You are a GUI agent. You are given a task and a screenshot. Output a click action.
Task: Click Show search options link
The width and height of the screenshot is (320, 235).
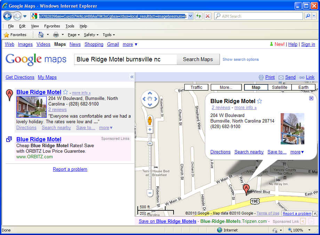pos(241,59)
